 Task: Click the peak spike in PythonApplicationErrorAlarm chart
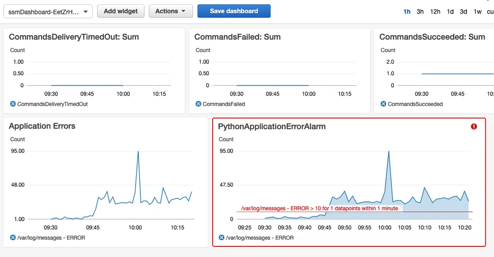pos(388,152)
